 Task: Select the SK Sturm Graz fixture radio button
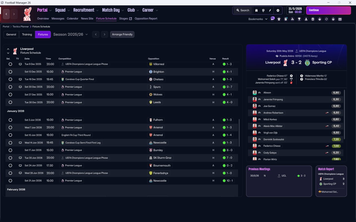point(10,158)
